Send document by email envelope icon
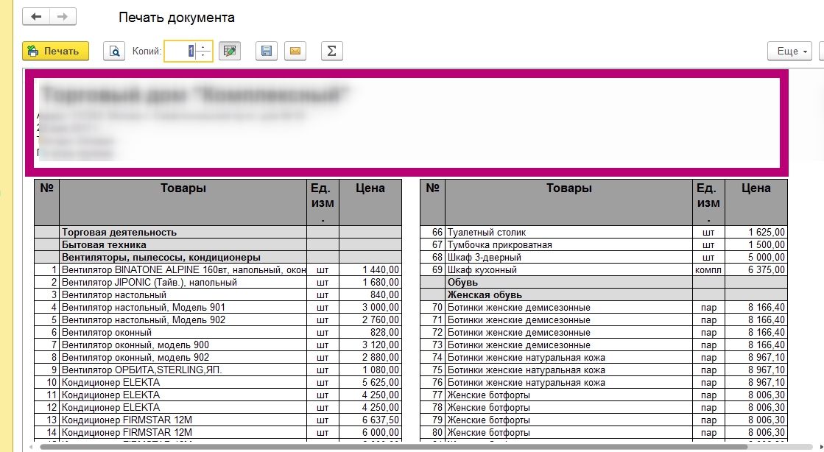The width and height of the screenshot is (824, 452). (x=295, y=51)
